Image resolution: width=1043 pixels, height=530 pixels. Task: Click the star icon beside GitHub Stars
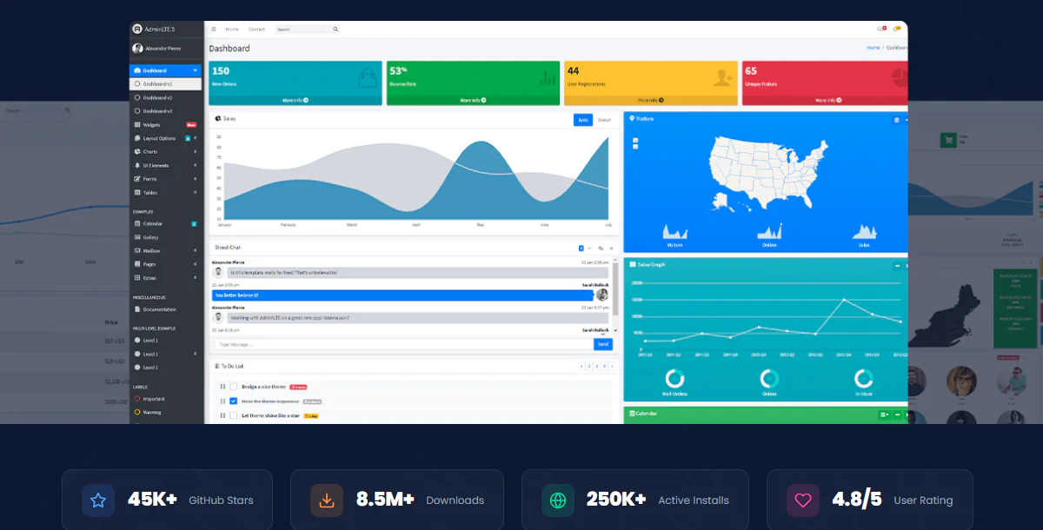click(98, 500)
